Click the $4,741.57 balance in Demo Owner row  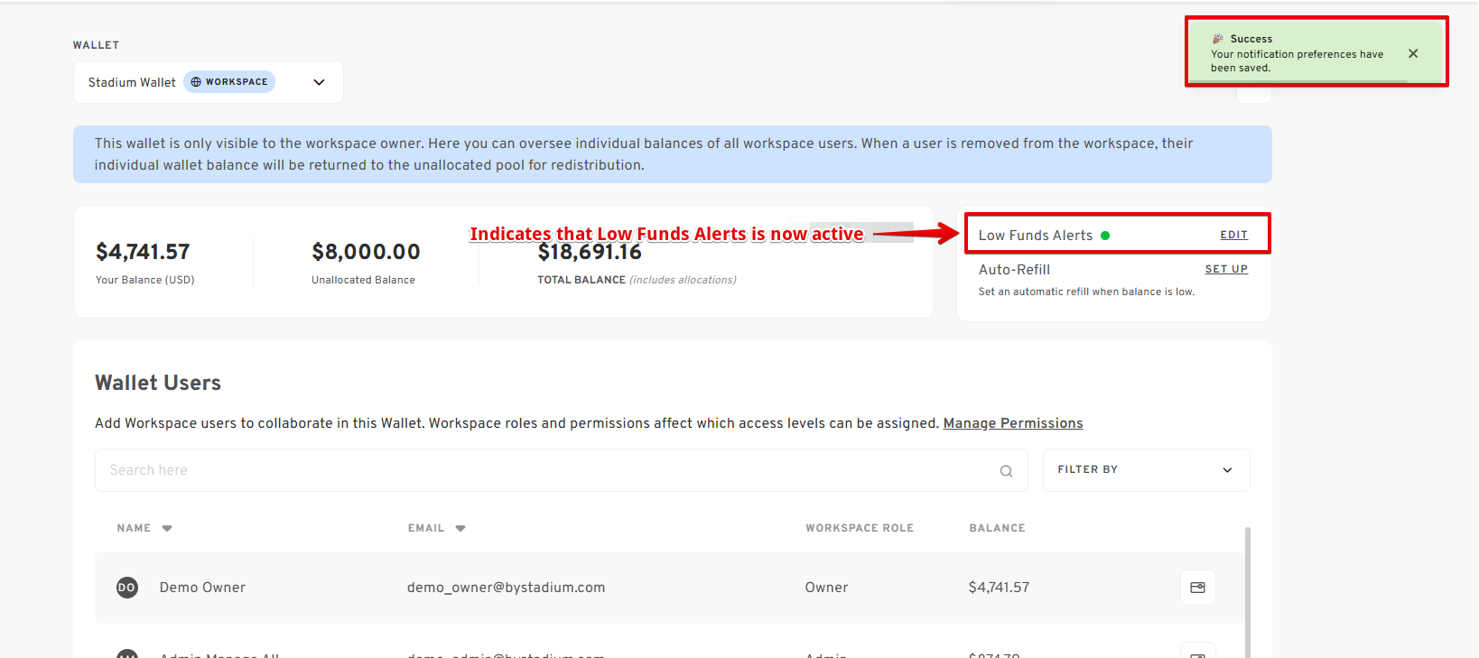pos(999,588)
